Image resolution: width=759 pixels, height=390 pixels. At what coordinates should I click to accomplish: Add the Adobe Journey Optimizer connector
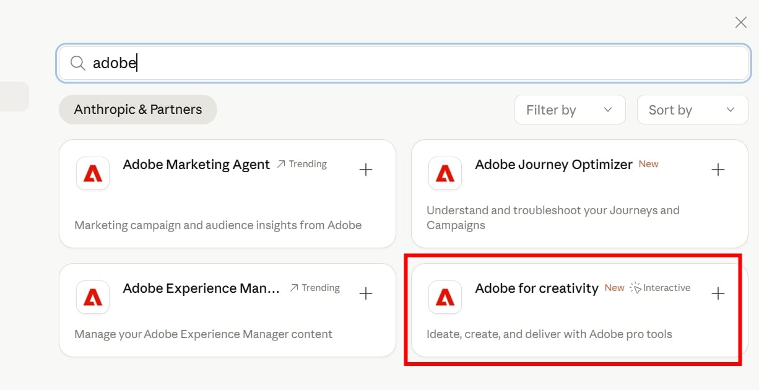click(x=718, y=170)
